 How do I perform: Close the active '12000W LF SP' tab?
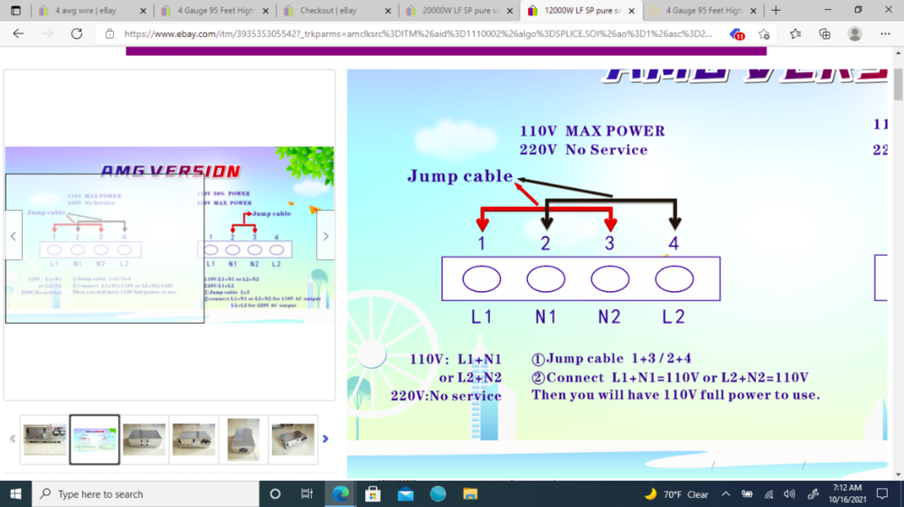[x=632, y=11]
